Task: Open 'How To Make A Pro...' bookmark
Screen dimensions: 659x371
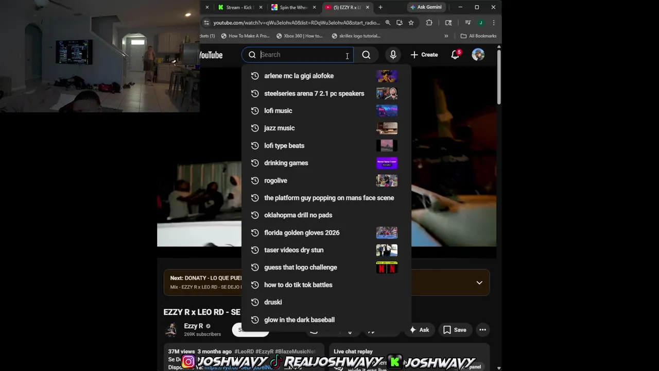Action: pos(245,36)
